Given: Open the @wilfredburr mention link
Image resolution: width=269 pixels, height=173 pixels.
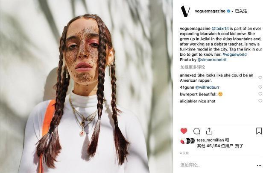Looking at the screenshot, I should [207, 87].
